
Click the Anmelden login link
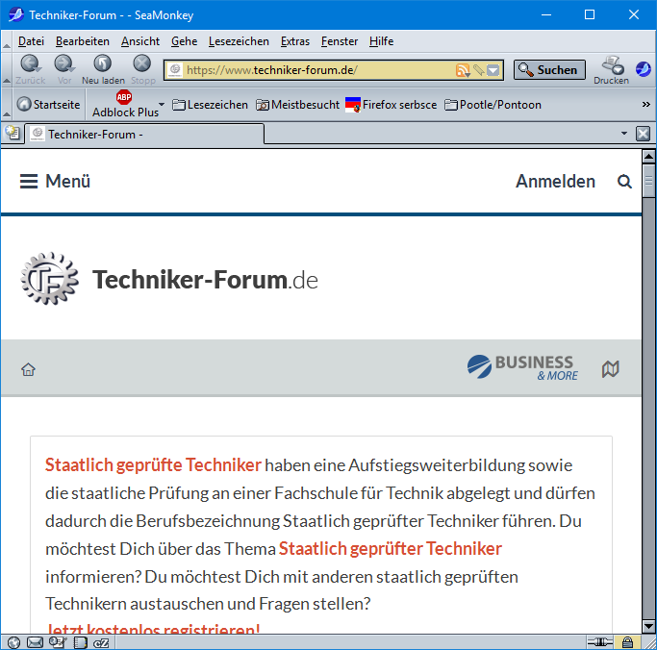click(555, 182)
